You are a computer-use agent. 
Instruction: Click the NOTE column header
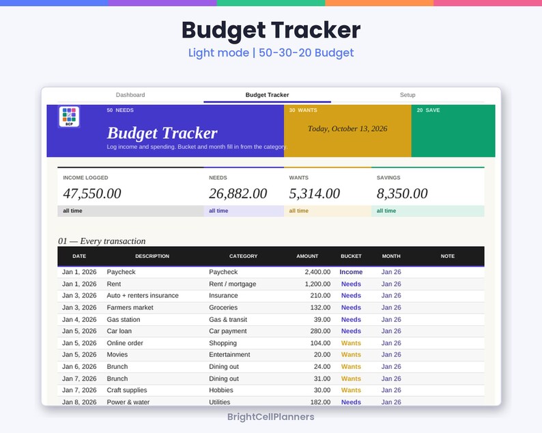pyautogui.click(x=448, y=256)
